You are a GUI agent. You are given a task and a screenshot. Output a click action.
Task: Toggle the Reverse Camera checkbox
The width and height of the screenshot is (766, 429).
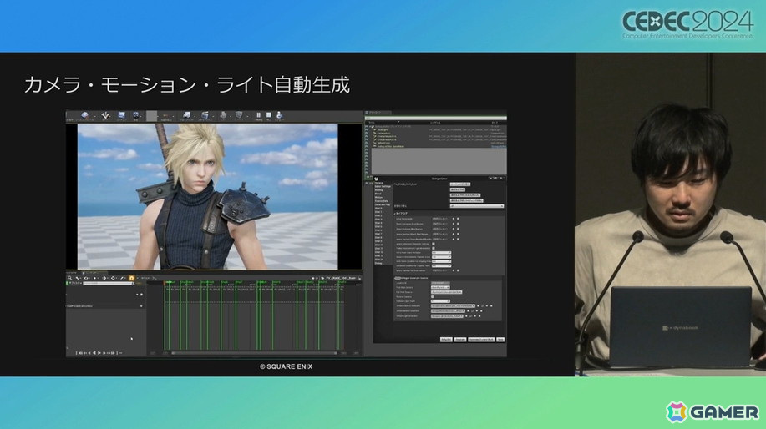point(433,297)
